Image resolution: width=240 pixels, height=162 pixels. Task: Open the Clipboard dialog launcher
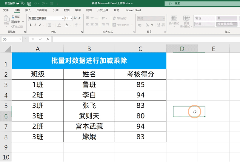(x=25, y=32)
